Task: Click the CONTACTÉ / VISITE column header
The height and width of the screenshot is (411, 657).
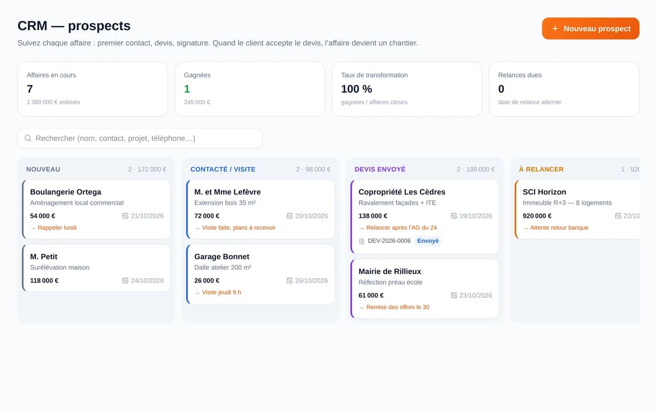Action: [223, 169]
